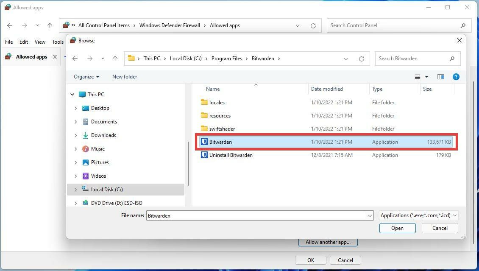
Task: Create a New folder
Action: click(x=125, y=77)
